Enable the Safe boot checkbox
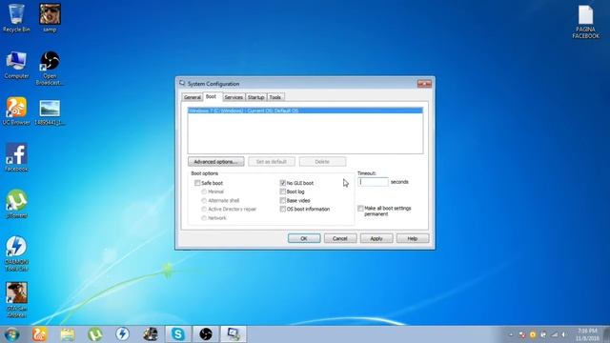 [x=197, y=183]
